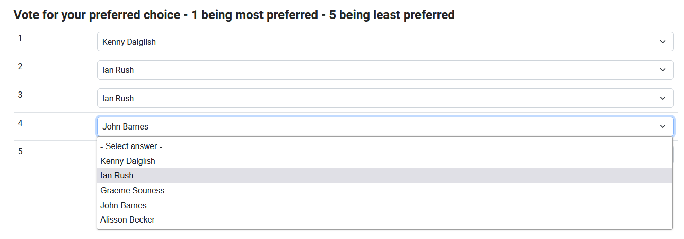Click the chevron arrow on rank 1 dropdown
The height and width of the screenshot is (239, 684).
coord(663,42)
